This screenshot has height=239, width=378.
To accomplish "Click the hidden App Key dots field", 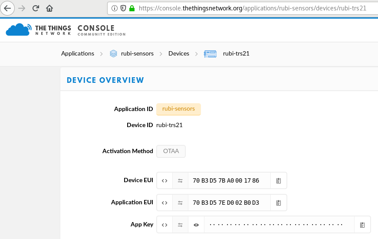I will 279,225.
